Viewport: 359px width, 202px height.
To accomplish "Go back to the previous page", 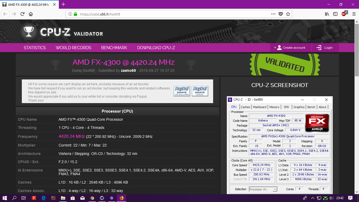I will pyautogui.click(x=6, y=14).
